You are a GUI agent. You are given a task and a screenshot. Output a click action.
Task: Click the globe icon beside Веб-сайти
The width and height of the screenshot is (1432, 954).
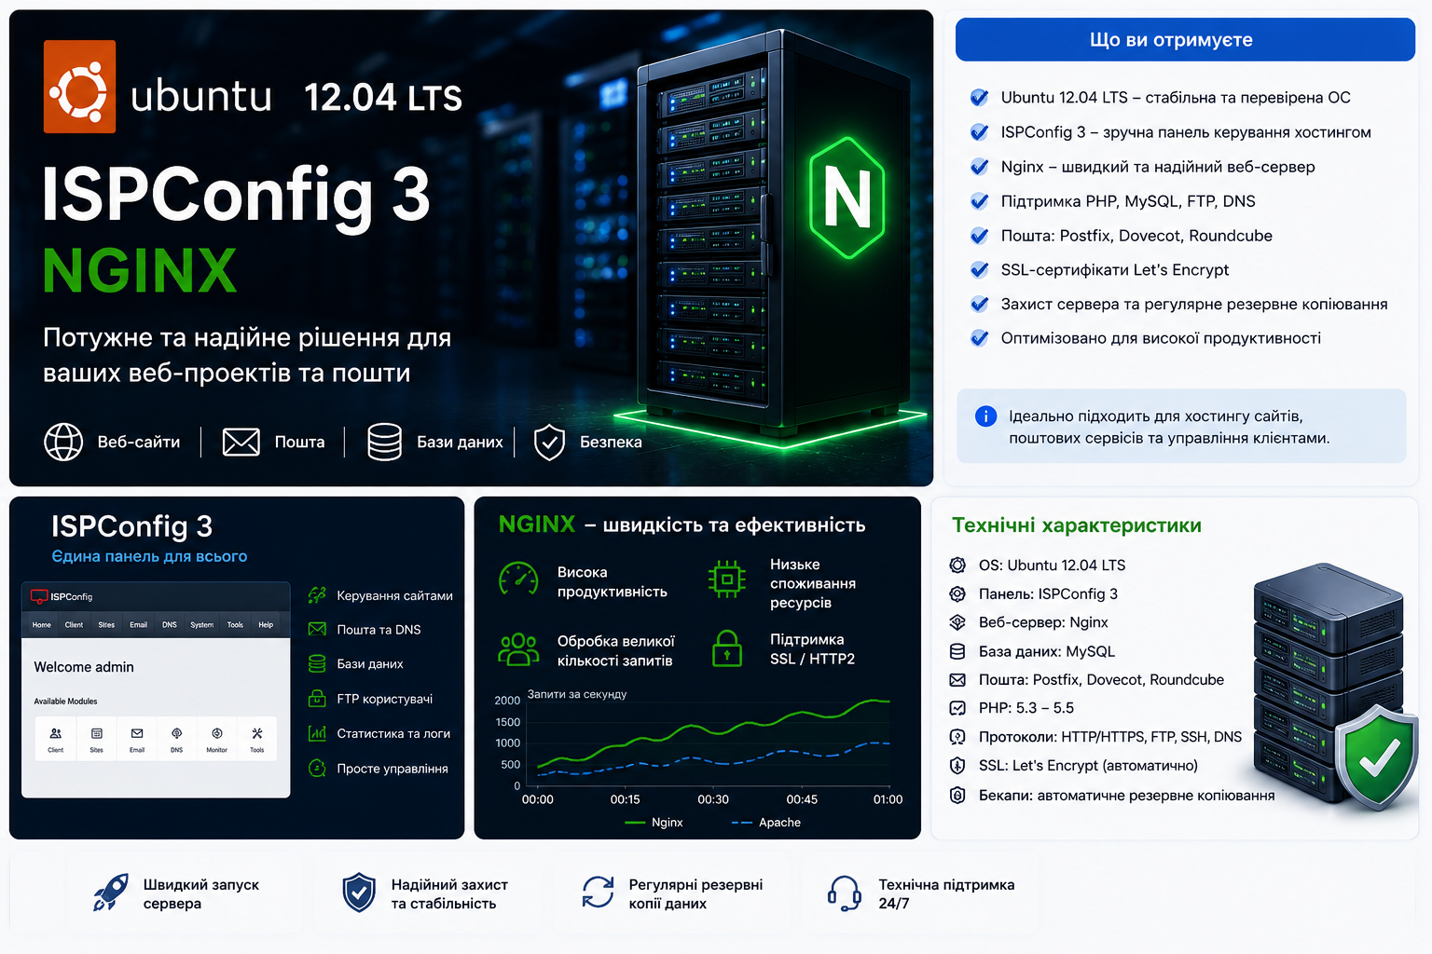[63, 442]
